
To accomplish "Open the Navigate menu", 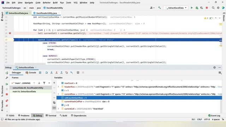I will (29, 2).
